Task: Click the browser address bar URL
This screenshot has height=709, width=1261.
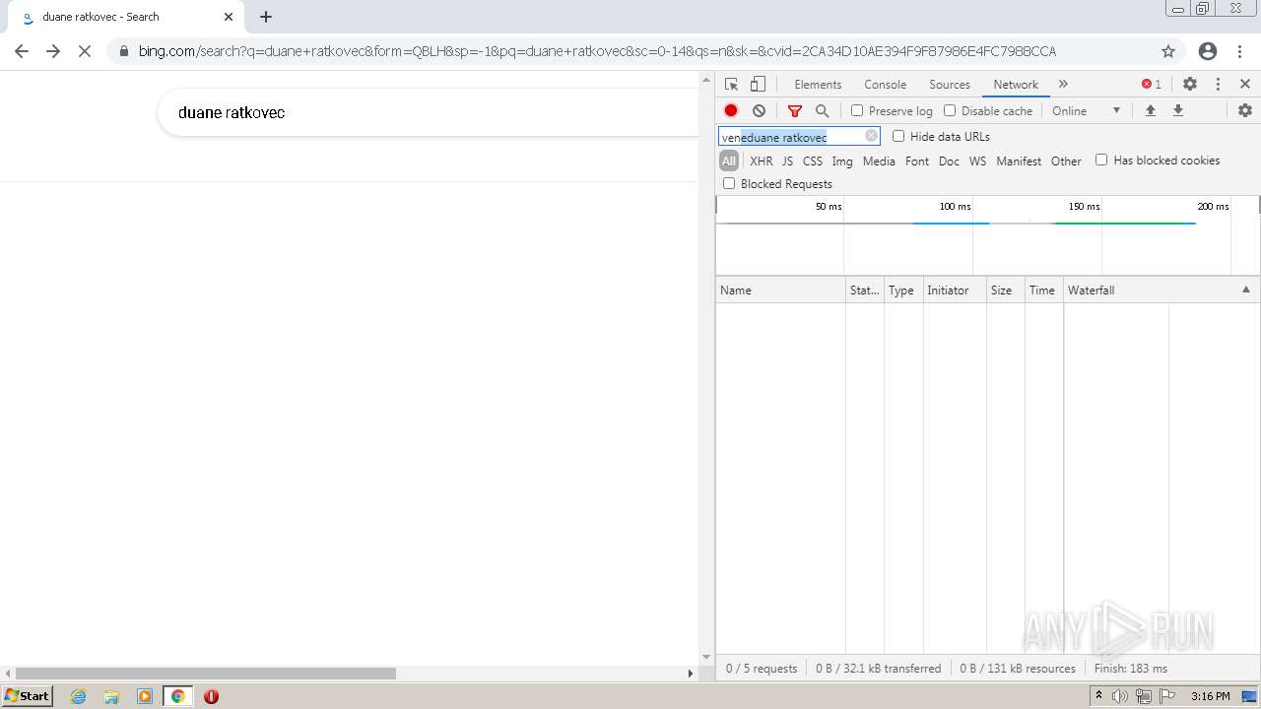Action: point(597,51)
